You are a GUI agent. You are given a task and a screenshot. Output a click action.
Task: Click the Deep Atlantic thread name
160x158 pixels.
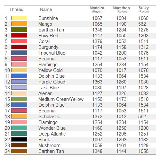[x=52, y=134]
